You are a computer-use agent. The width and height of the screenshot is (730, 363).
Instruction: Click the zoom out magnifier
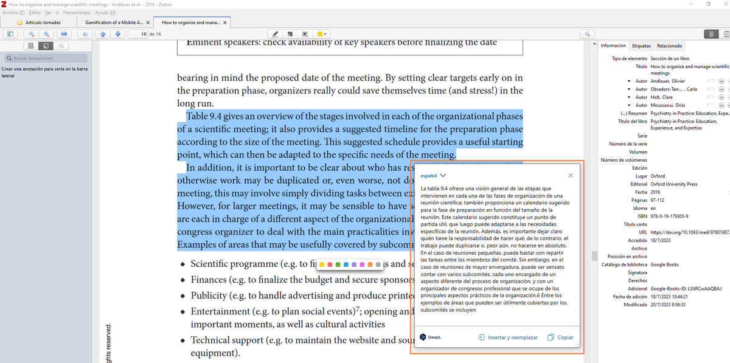(32, 34)
